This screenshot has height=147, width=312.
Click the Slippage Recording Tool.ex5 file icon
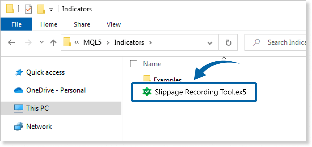pyautogui.click(x=146, y=92)
